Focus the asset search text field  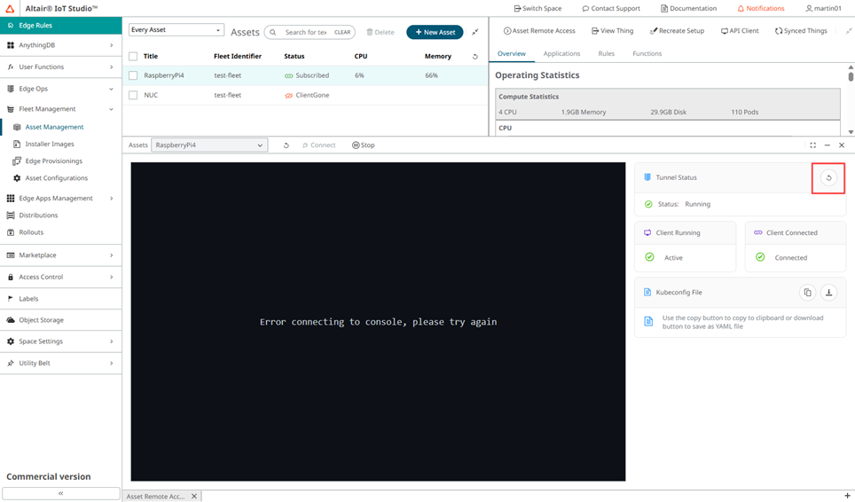click(306, 32)
